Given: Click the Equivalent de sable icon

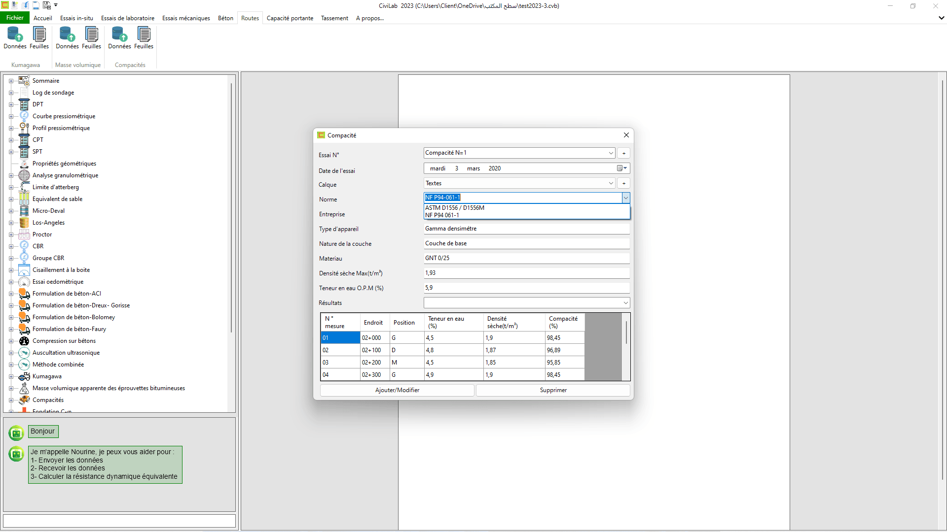Looking at the screenshot, I should pos(24,199).
